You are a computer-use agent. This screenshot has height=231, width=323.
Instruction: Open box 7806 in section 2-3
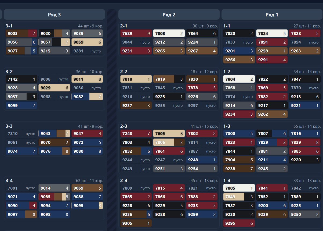tap(169, 142)
